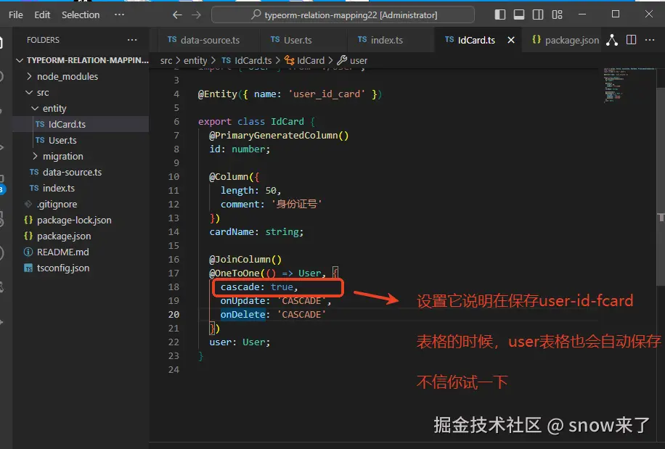Click the source control graph icon in the editor toolbar
Viewport: 665px width, 449px height.
click(x=611, y=40)
